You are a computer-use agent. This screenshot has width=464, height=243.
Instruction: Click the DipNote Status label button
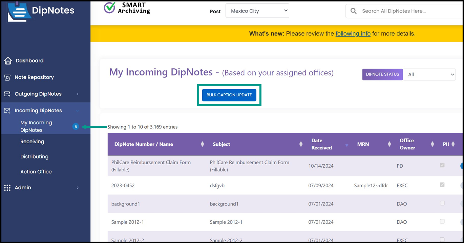[382, 74]
